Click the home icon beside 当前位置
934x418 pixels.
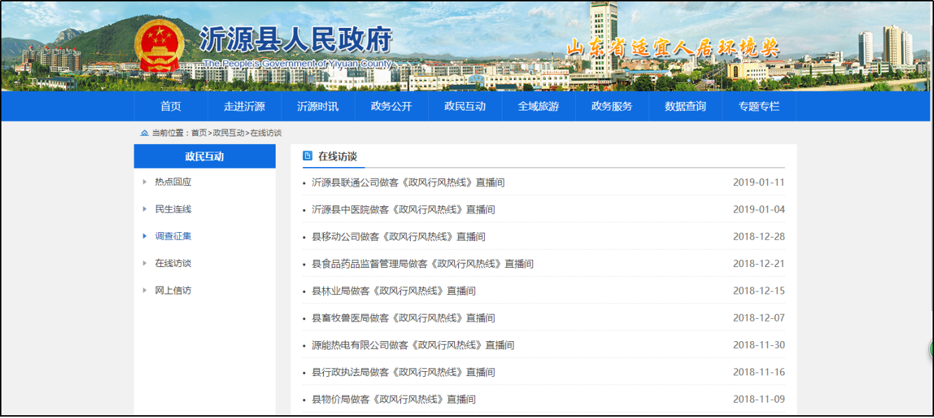click(x=144, y=133)
